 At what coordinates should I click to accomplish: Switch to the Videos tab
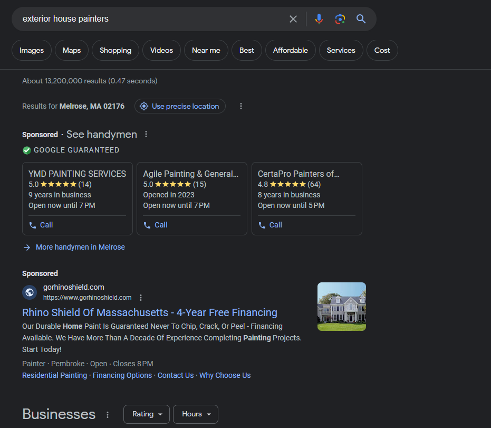click(x=161, y=50)
